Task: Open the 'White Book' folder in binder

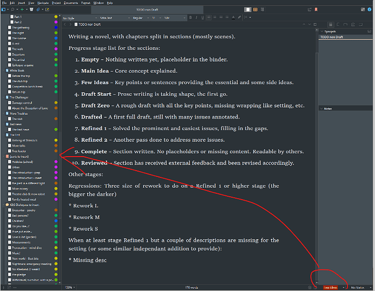Action: [17, 70]
